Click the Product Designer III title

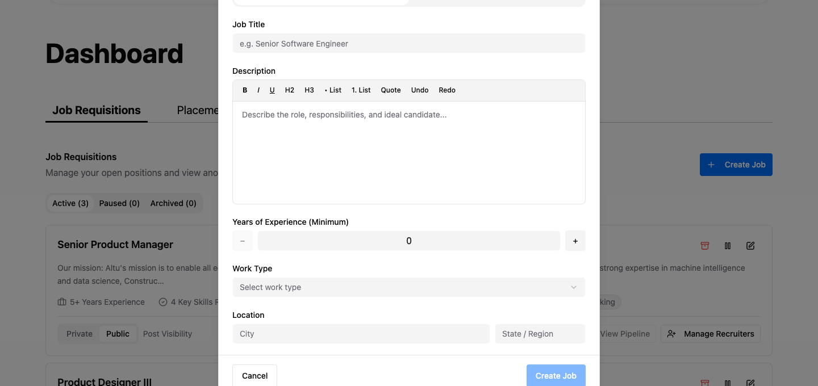(105, 381)
